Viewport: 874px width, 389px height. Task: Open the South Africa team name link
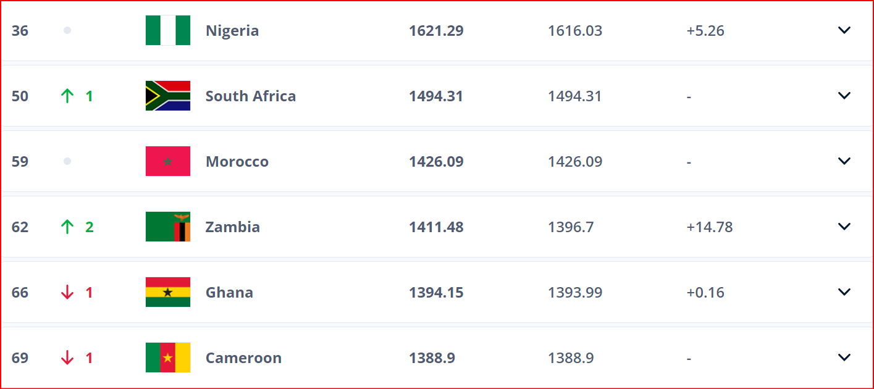click(x=251, y=96)
